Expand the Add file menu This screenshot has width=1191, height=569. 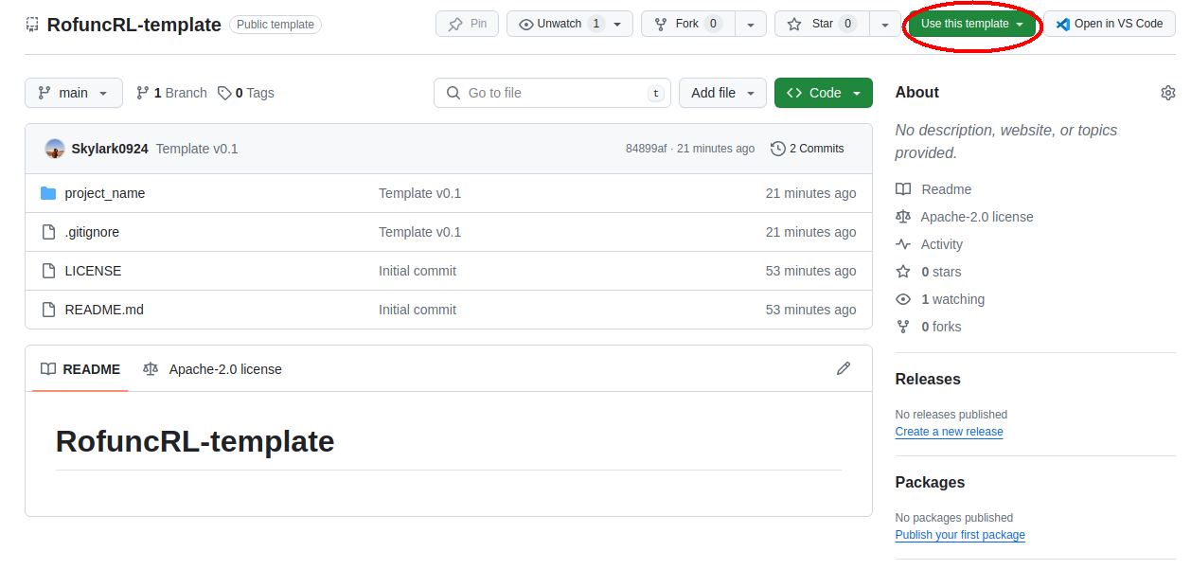pos(722,93)
